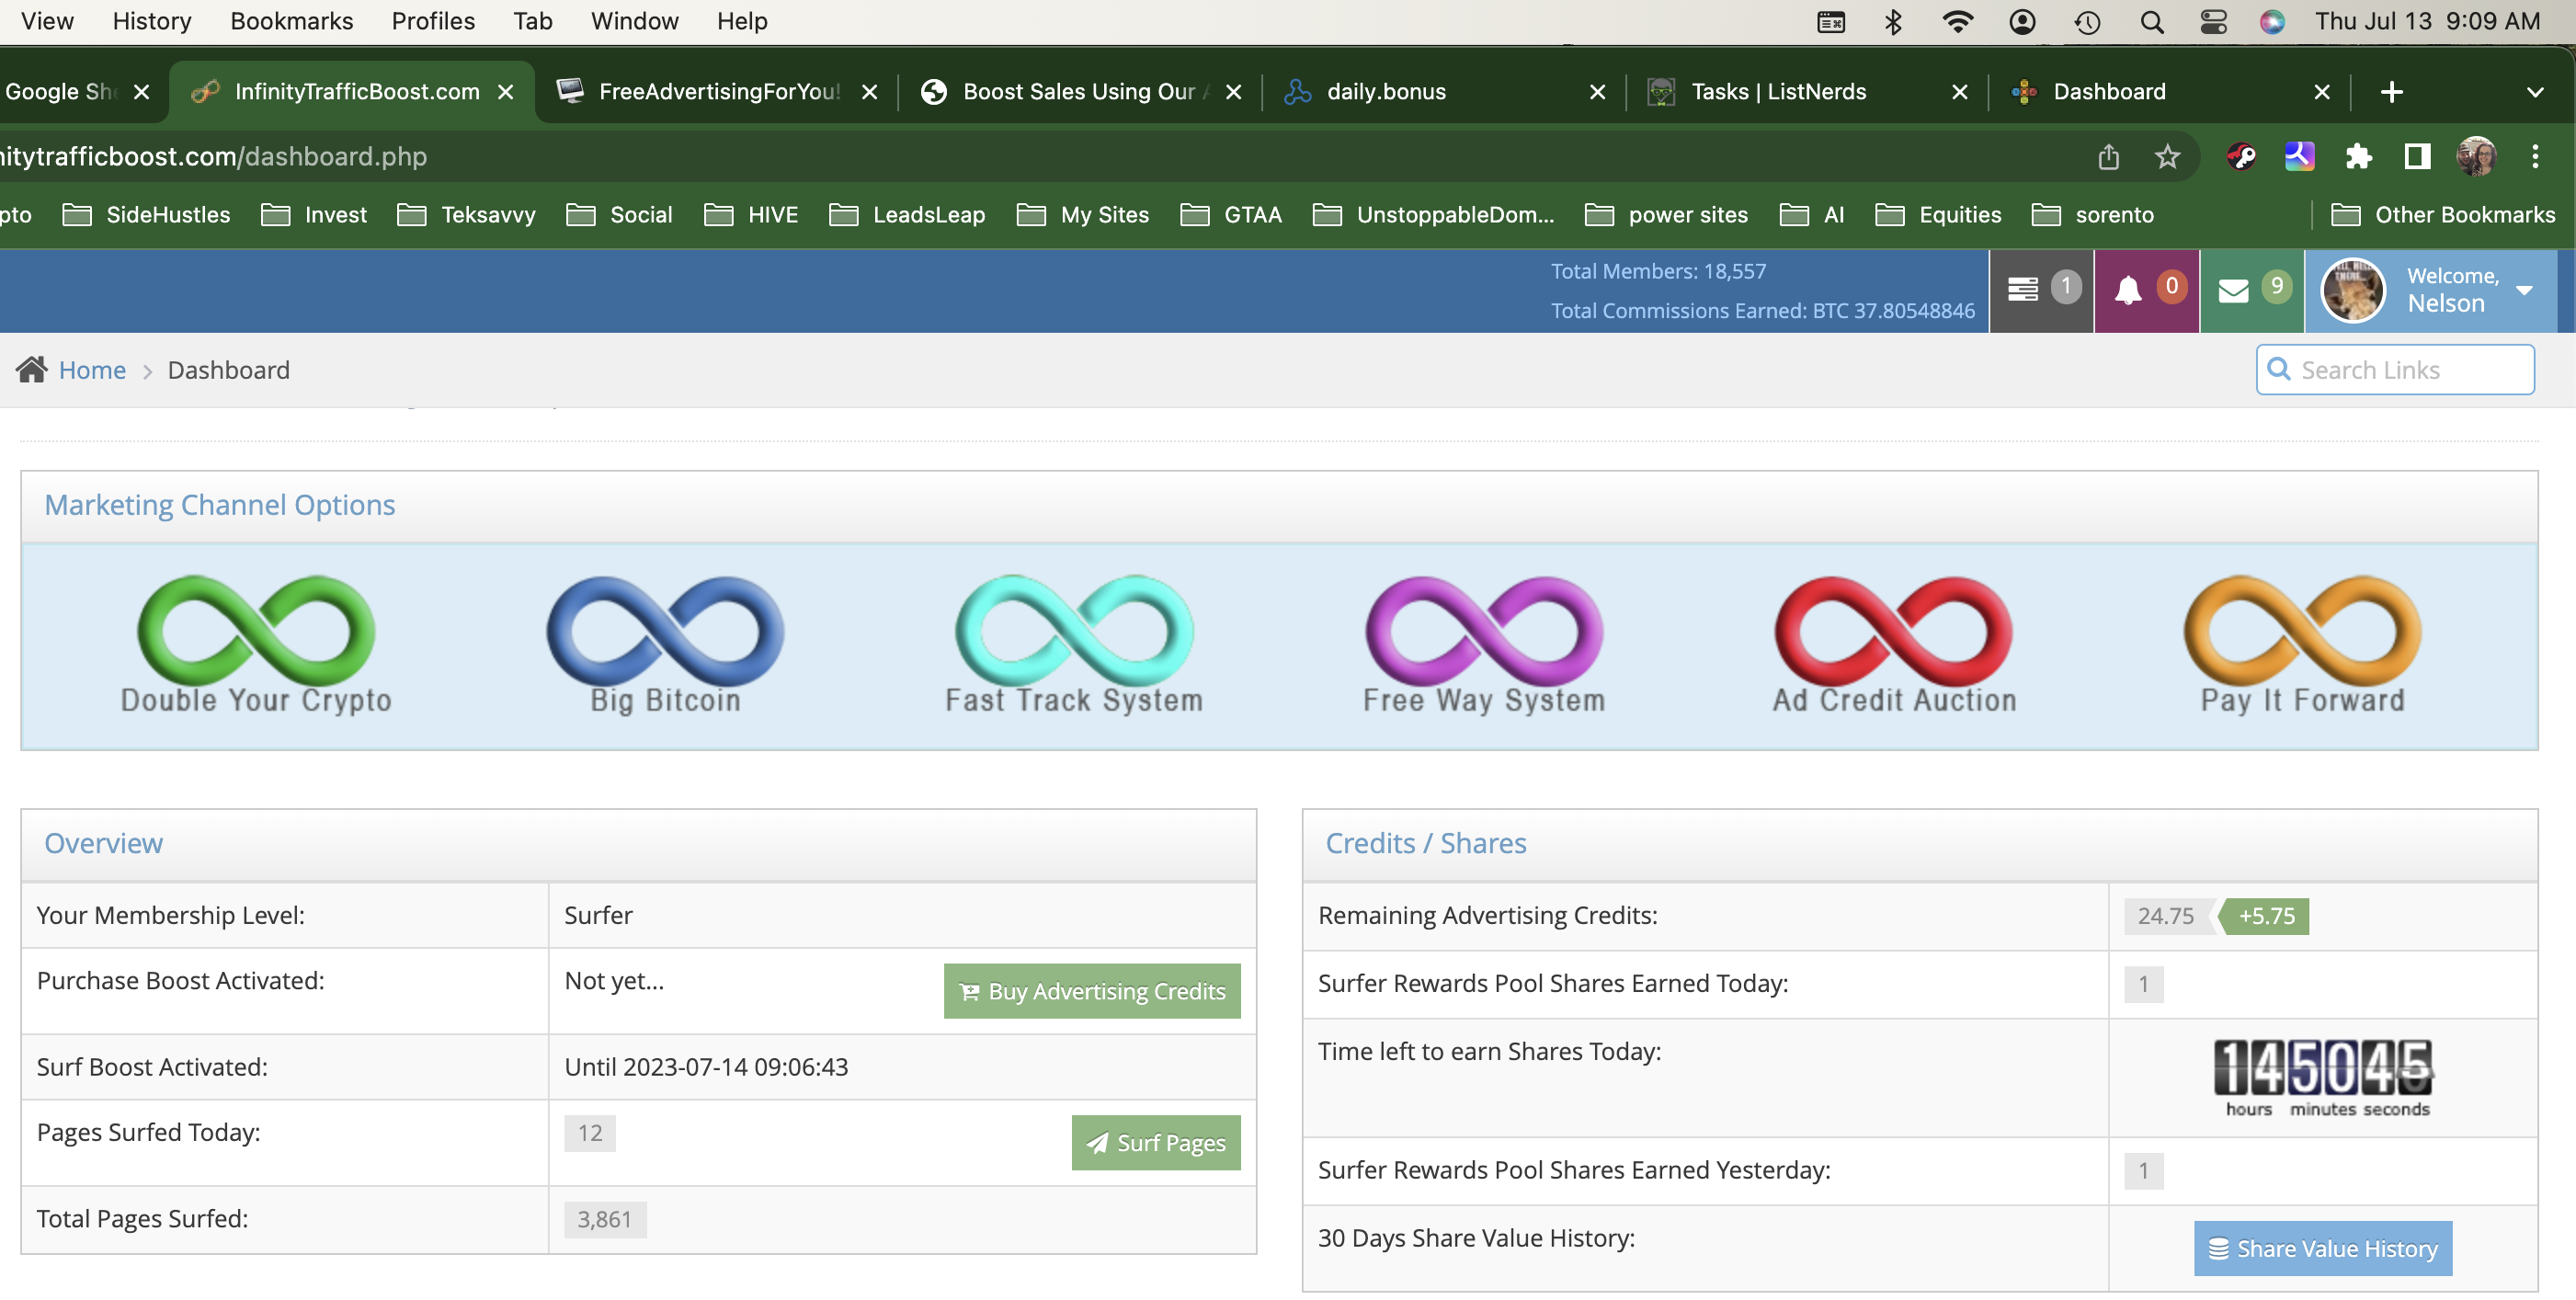
Task: Open the HIVE bookmark folder
Action: click(x=751, y=215)
